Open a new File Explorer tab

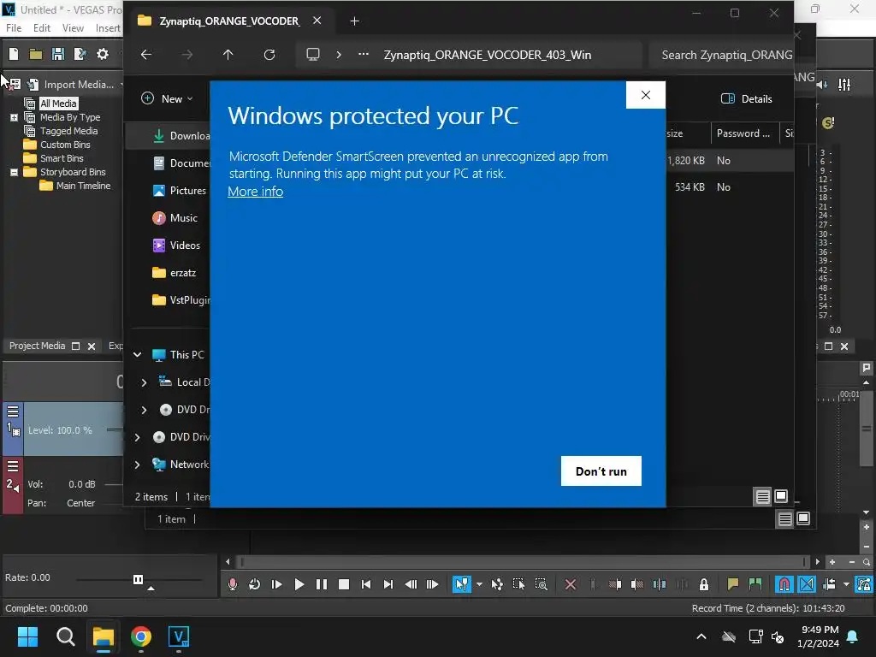[x=354, y=21]
